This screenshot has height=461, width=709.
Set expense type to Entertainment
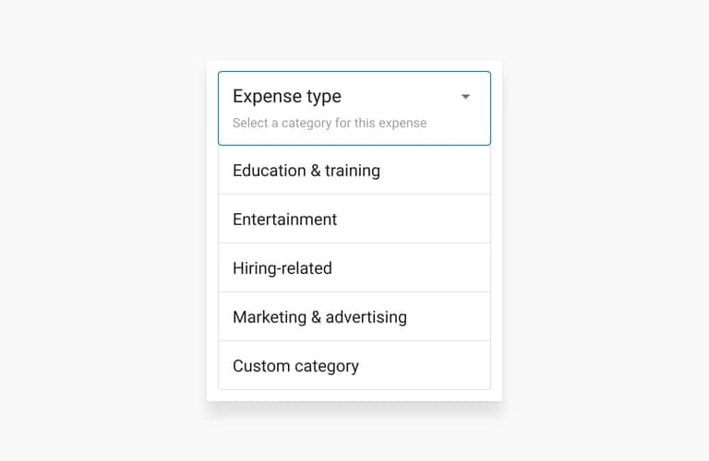[284, 219]
